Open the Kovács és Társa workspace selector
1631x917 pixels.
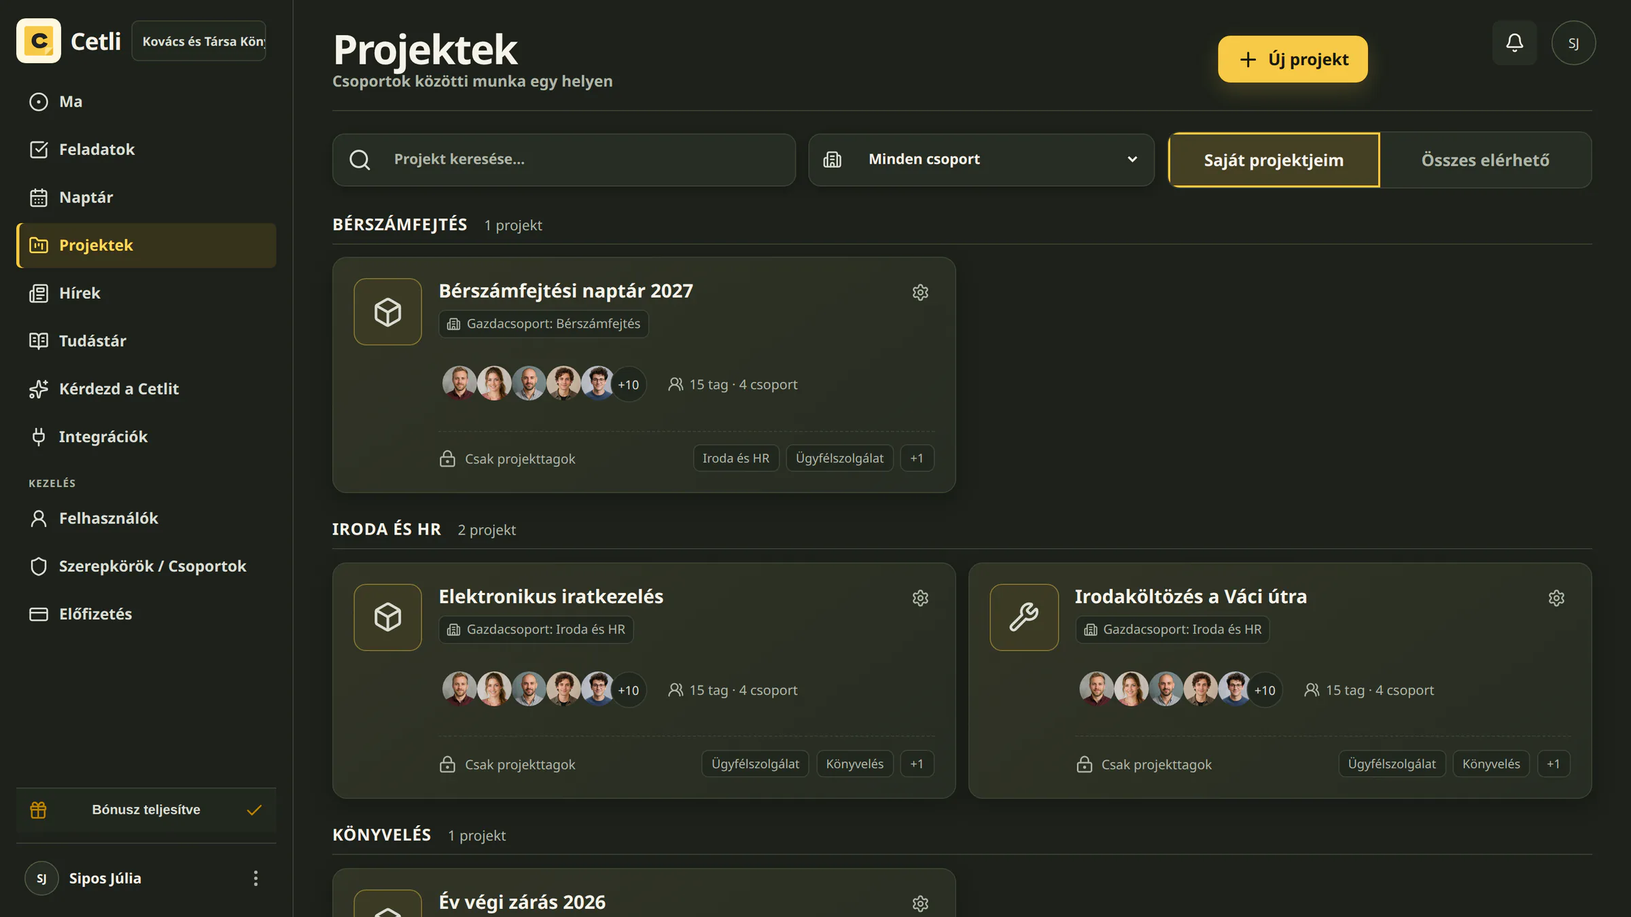tap(198, 41)
